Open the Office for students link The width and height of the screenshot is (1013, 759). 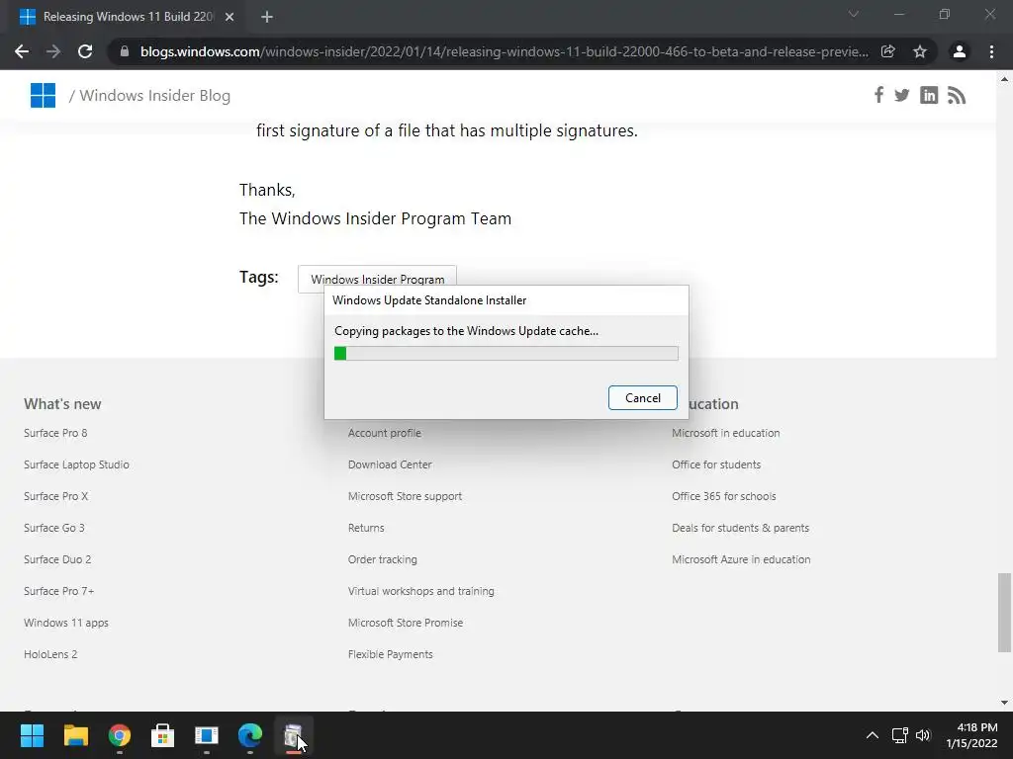716,464
